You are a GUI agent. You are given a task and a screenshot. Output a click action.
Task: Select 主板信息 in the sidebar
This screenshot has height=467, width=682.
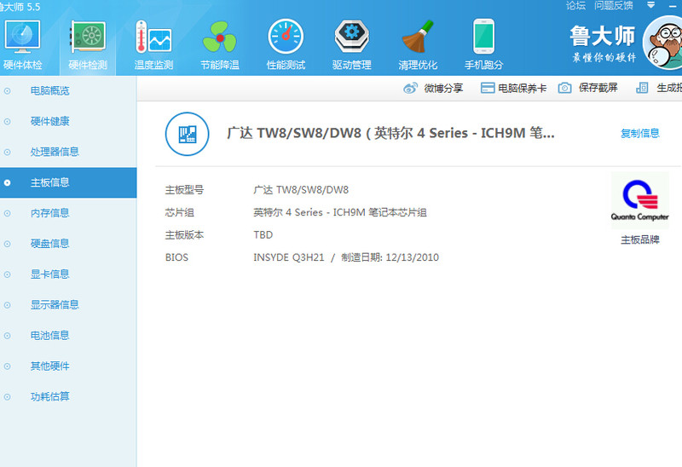[68, 182]
